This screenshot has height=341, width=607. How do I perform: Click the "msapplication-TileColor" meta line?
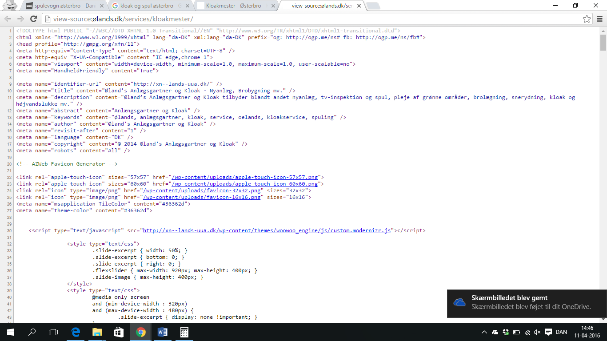103,204
